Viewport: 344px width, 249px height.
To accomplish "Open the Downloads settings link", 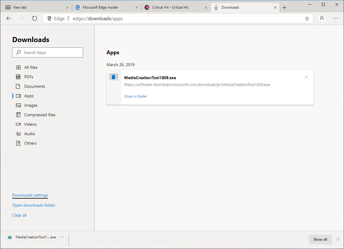I will click(30, 195).
